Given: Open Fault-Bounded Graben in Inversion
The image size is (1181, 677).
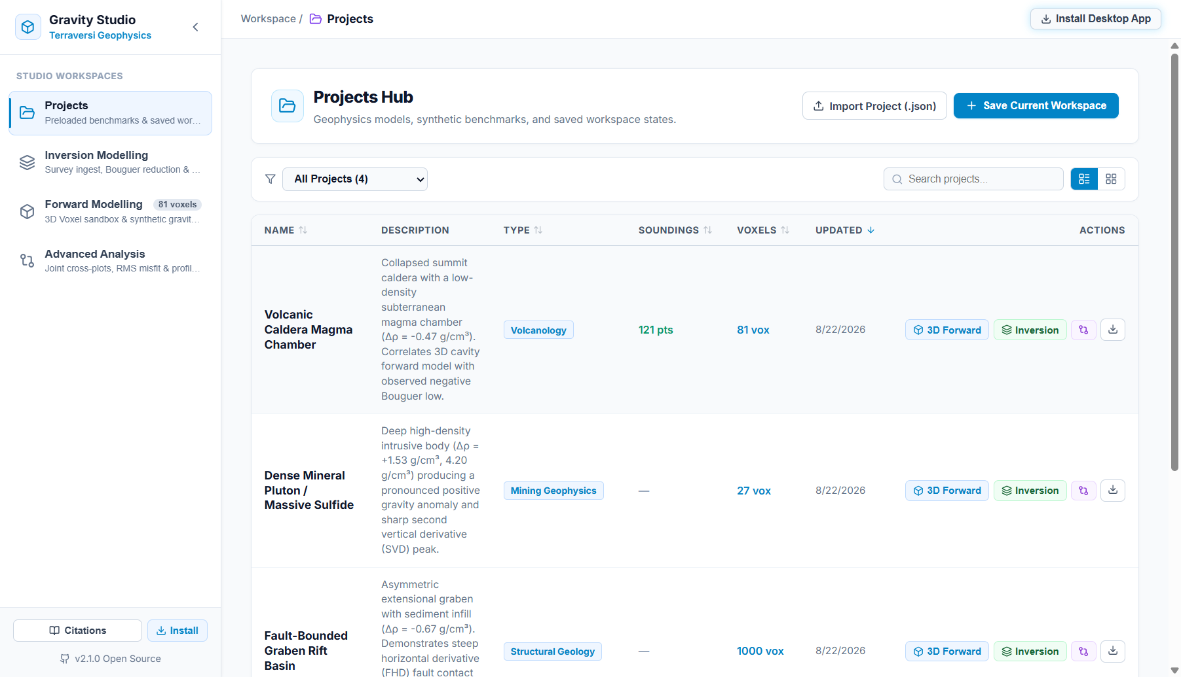Looking at the screenshot, I should point(1030,651).
